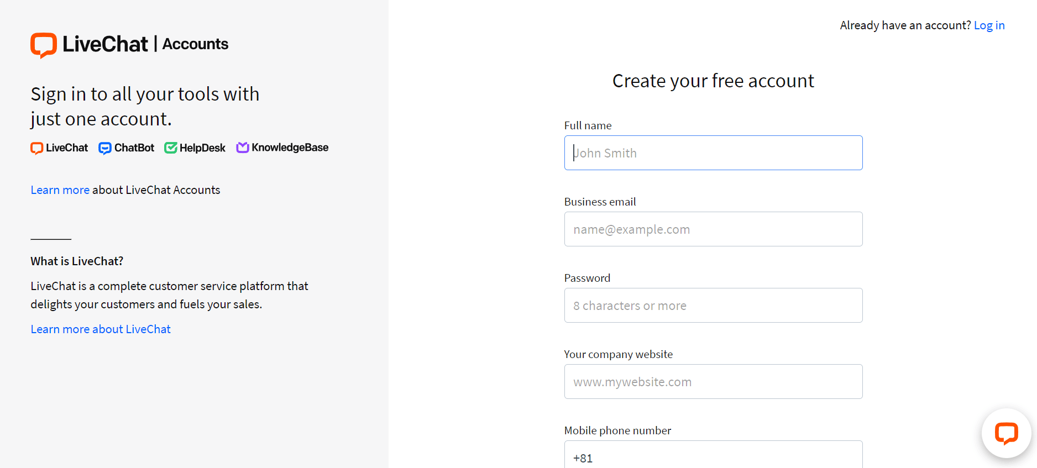
Task: Click the HelpDesk product name text
Action: [x=202, y=148]
